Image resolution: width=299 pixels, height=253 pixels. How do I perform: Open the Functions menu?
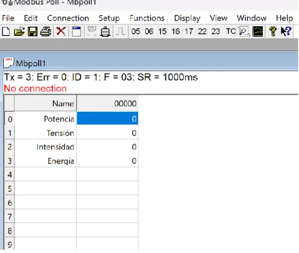147,18
